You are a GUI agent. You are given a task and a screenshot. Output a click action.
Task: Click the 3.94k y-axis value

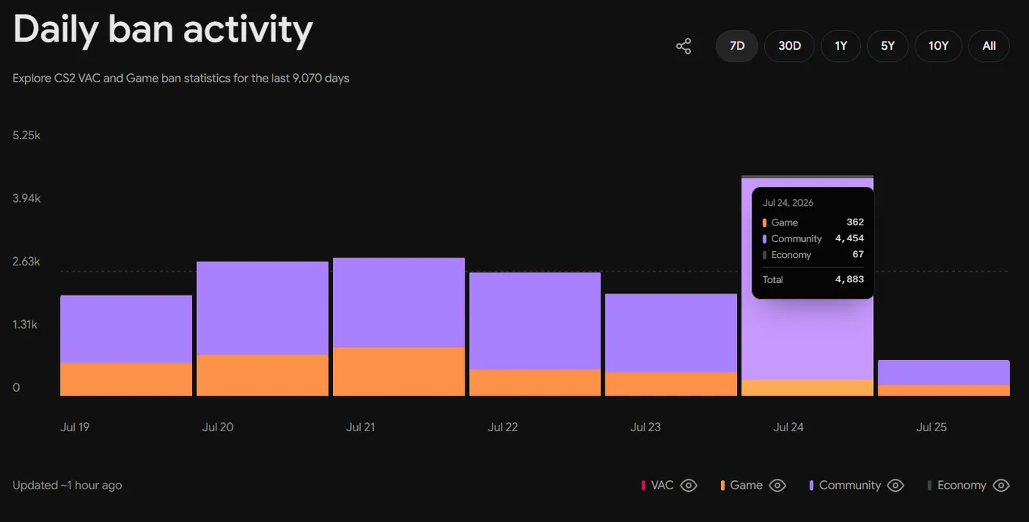(26, 198)
